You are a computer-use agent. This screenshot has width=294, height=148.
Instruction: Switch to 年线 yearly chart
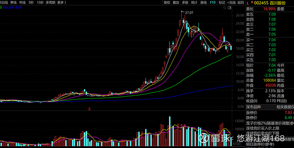click(22, 2)
